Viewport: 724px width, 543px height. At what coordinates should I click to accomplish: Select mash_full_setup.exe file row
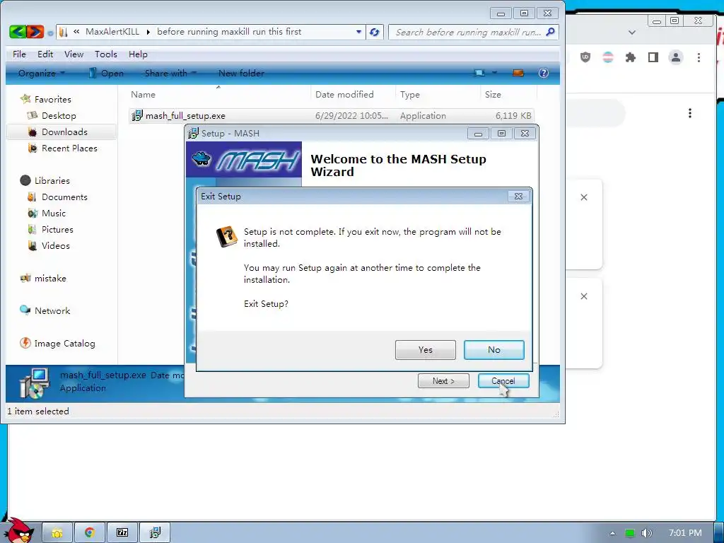[332, 115]
